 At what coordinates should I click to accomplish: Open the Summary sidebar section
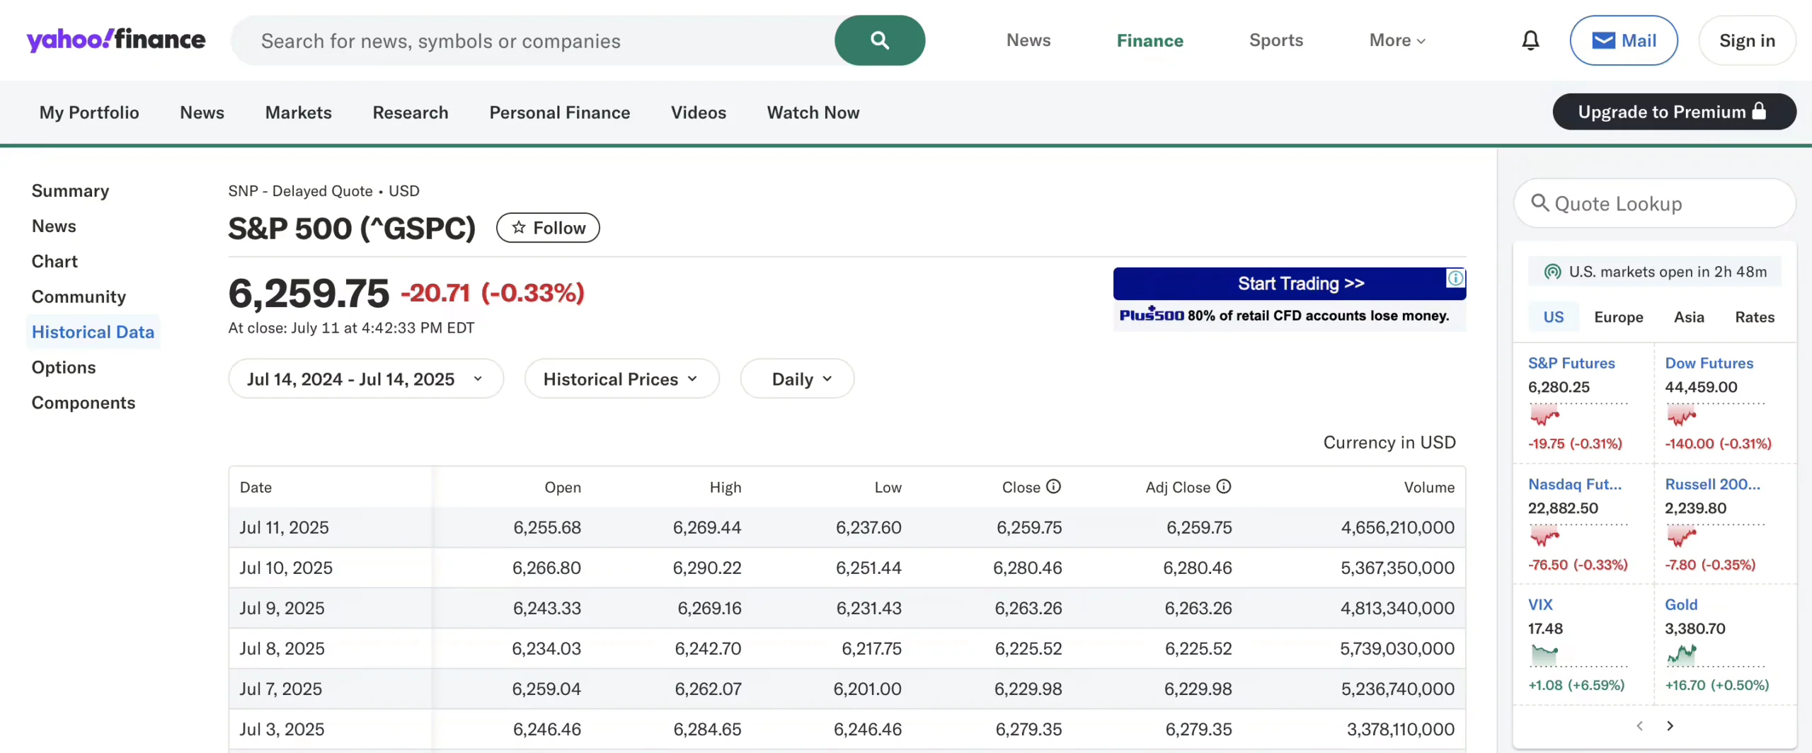coord(70,190)
